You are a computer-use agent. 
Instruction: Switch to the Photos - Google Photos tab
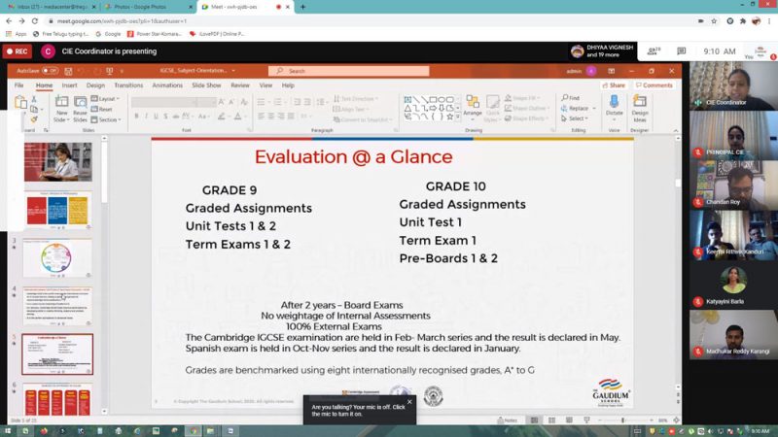147,7
